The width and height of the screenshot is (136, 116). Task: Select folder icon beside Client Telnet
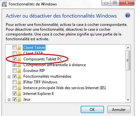(19, 48)
